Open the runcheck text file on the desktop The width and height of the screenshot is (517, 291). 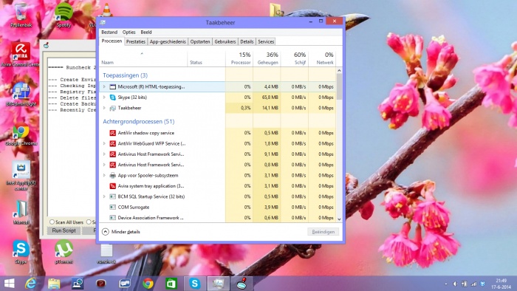tap(106, 254)
